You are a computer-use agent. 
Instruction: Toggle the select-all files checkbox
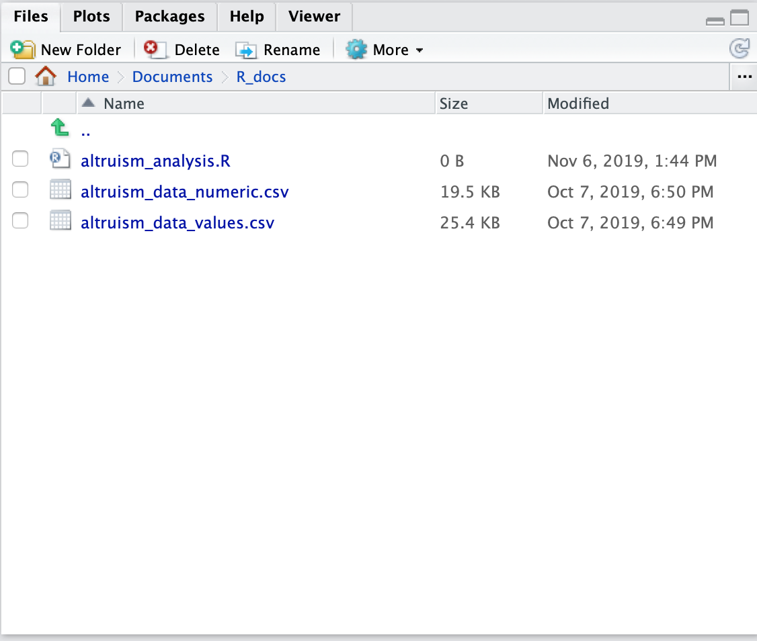click(x=17, y=76)
